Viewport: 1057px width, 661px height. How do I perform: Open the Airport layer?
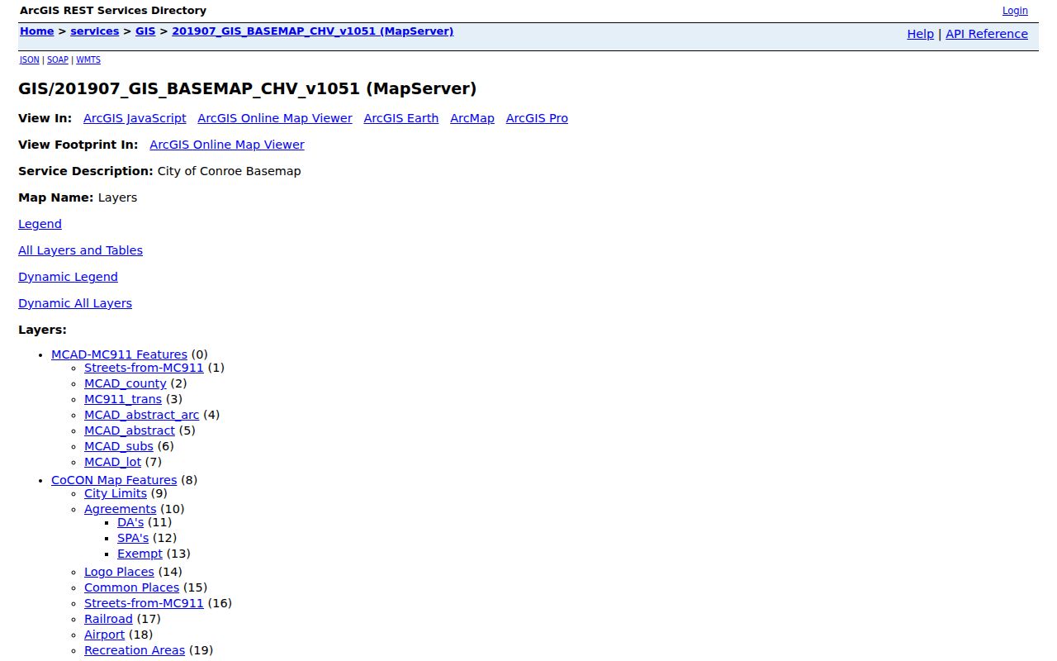pos(104,635)
